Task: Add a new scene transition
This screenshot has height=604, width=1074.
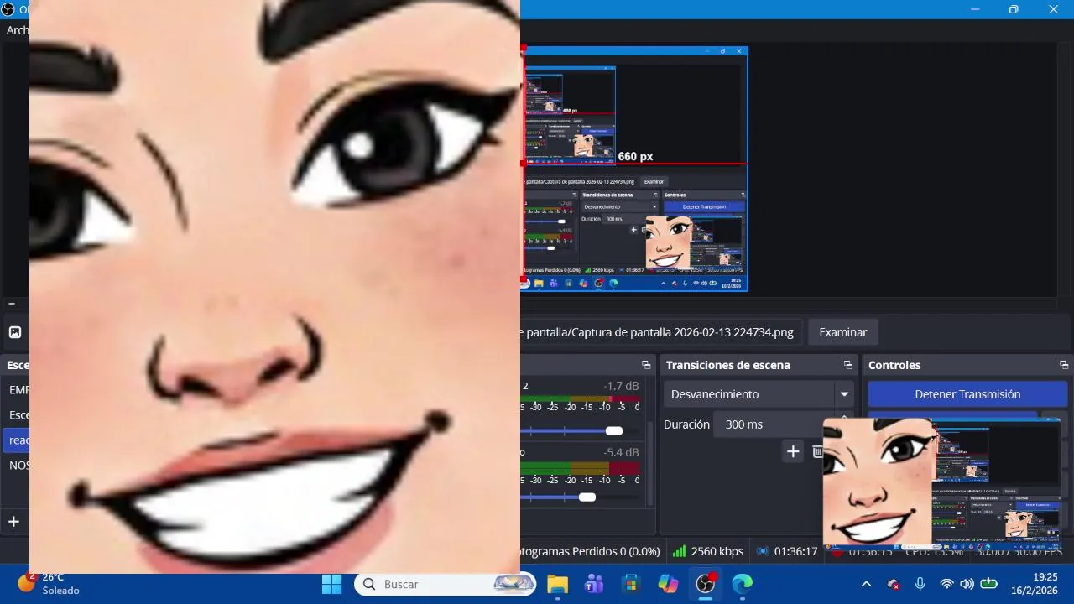Action: pos(793,452)
